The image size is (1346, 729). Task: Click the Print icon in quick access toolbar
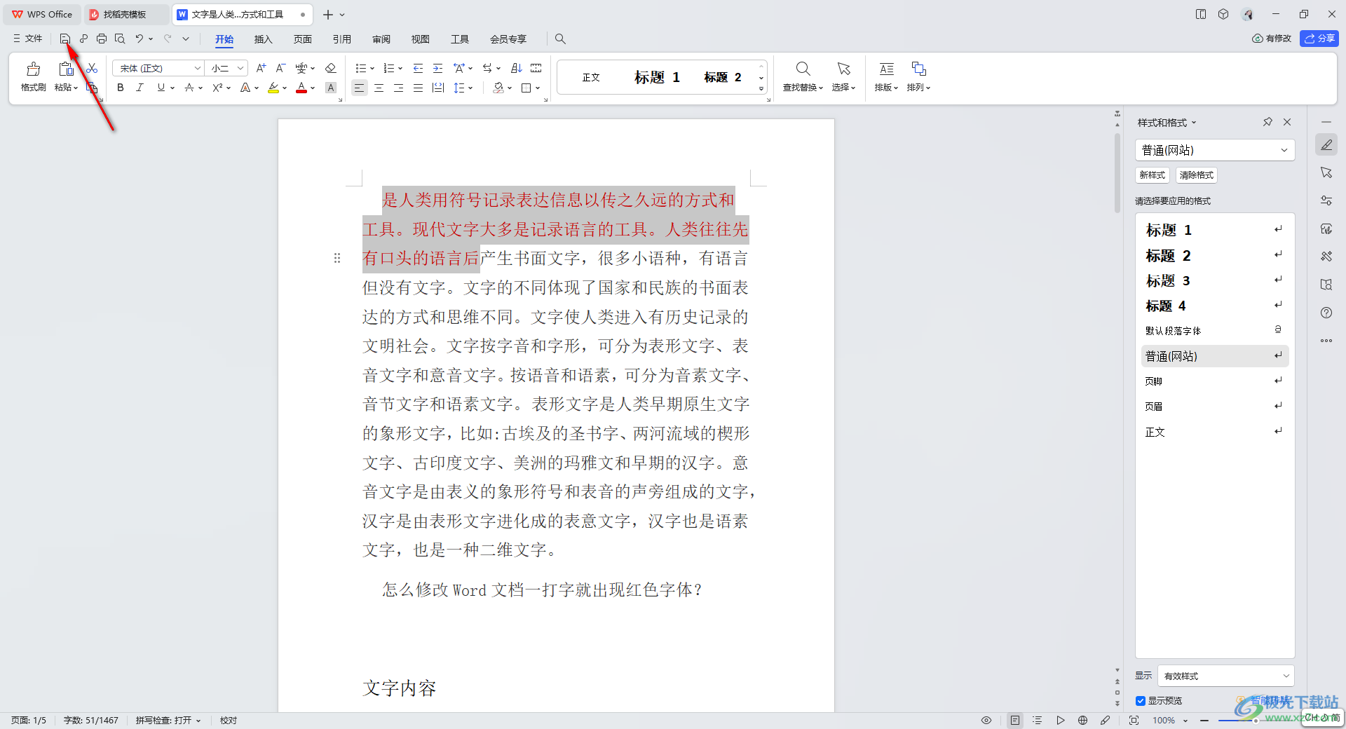click(x=102, y=39)
